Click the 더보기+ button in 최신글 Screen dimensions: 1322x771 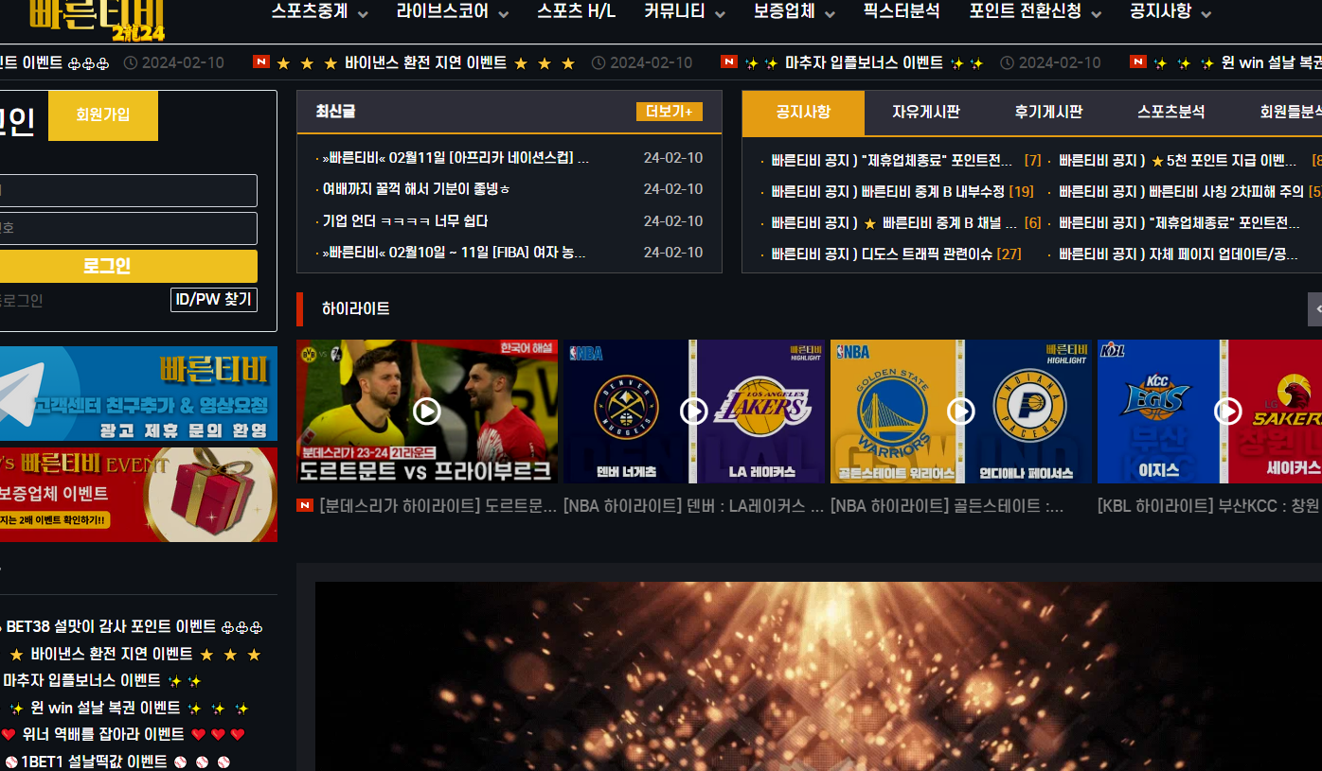[x=669, y=112]
